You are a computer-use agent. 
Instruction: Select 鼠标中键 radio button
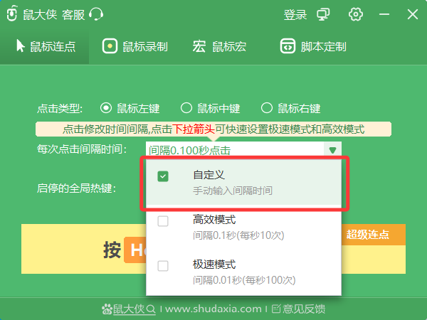coord(186,109)
